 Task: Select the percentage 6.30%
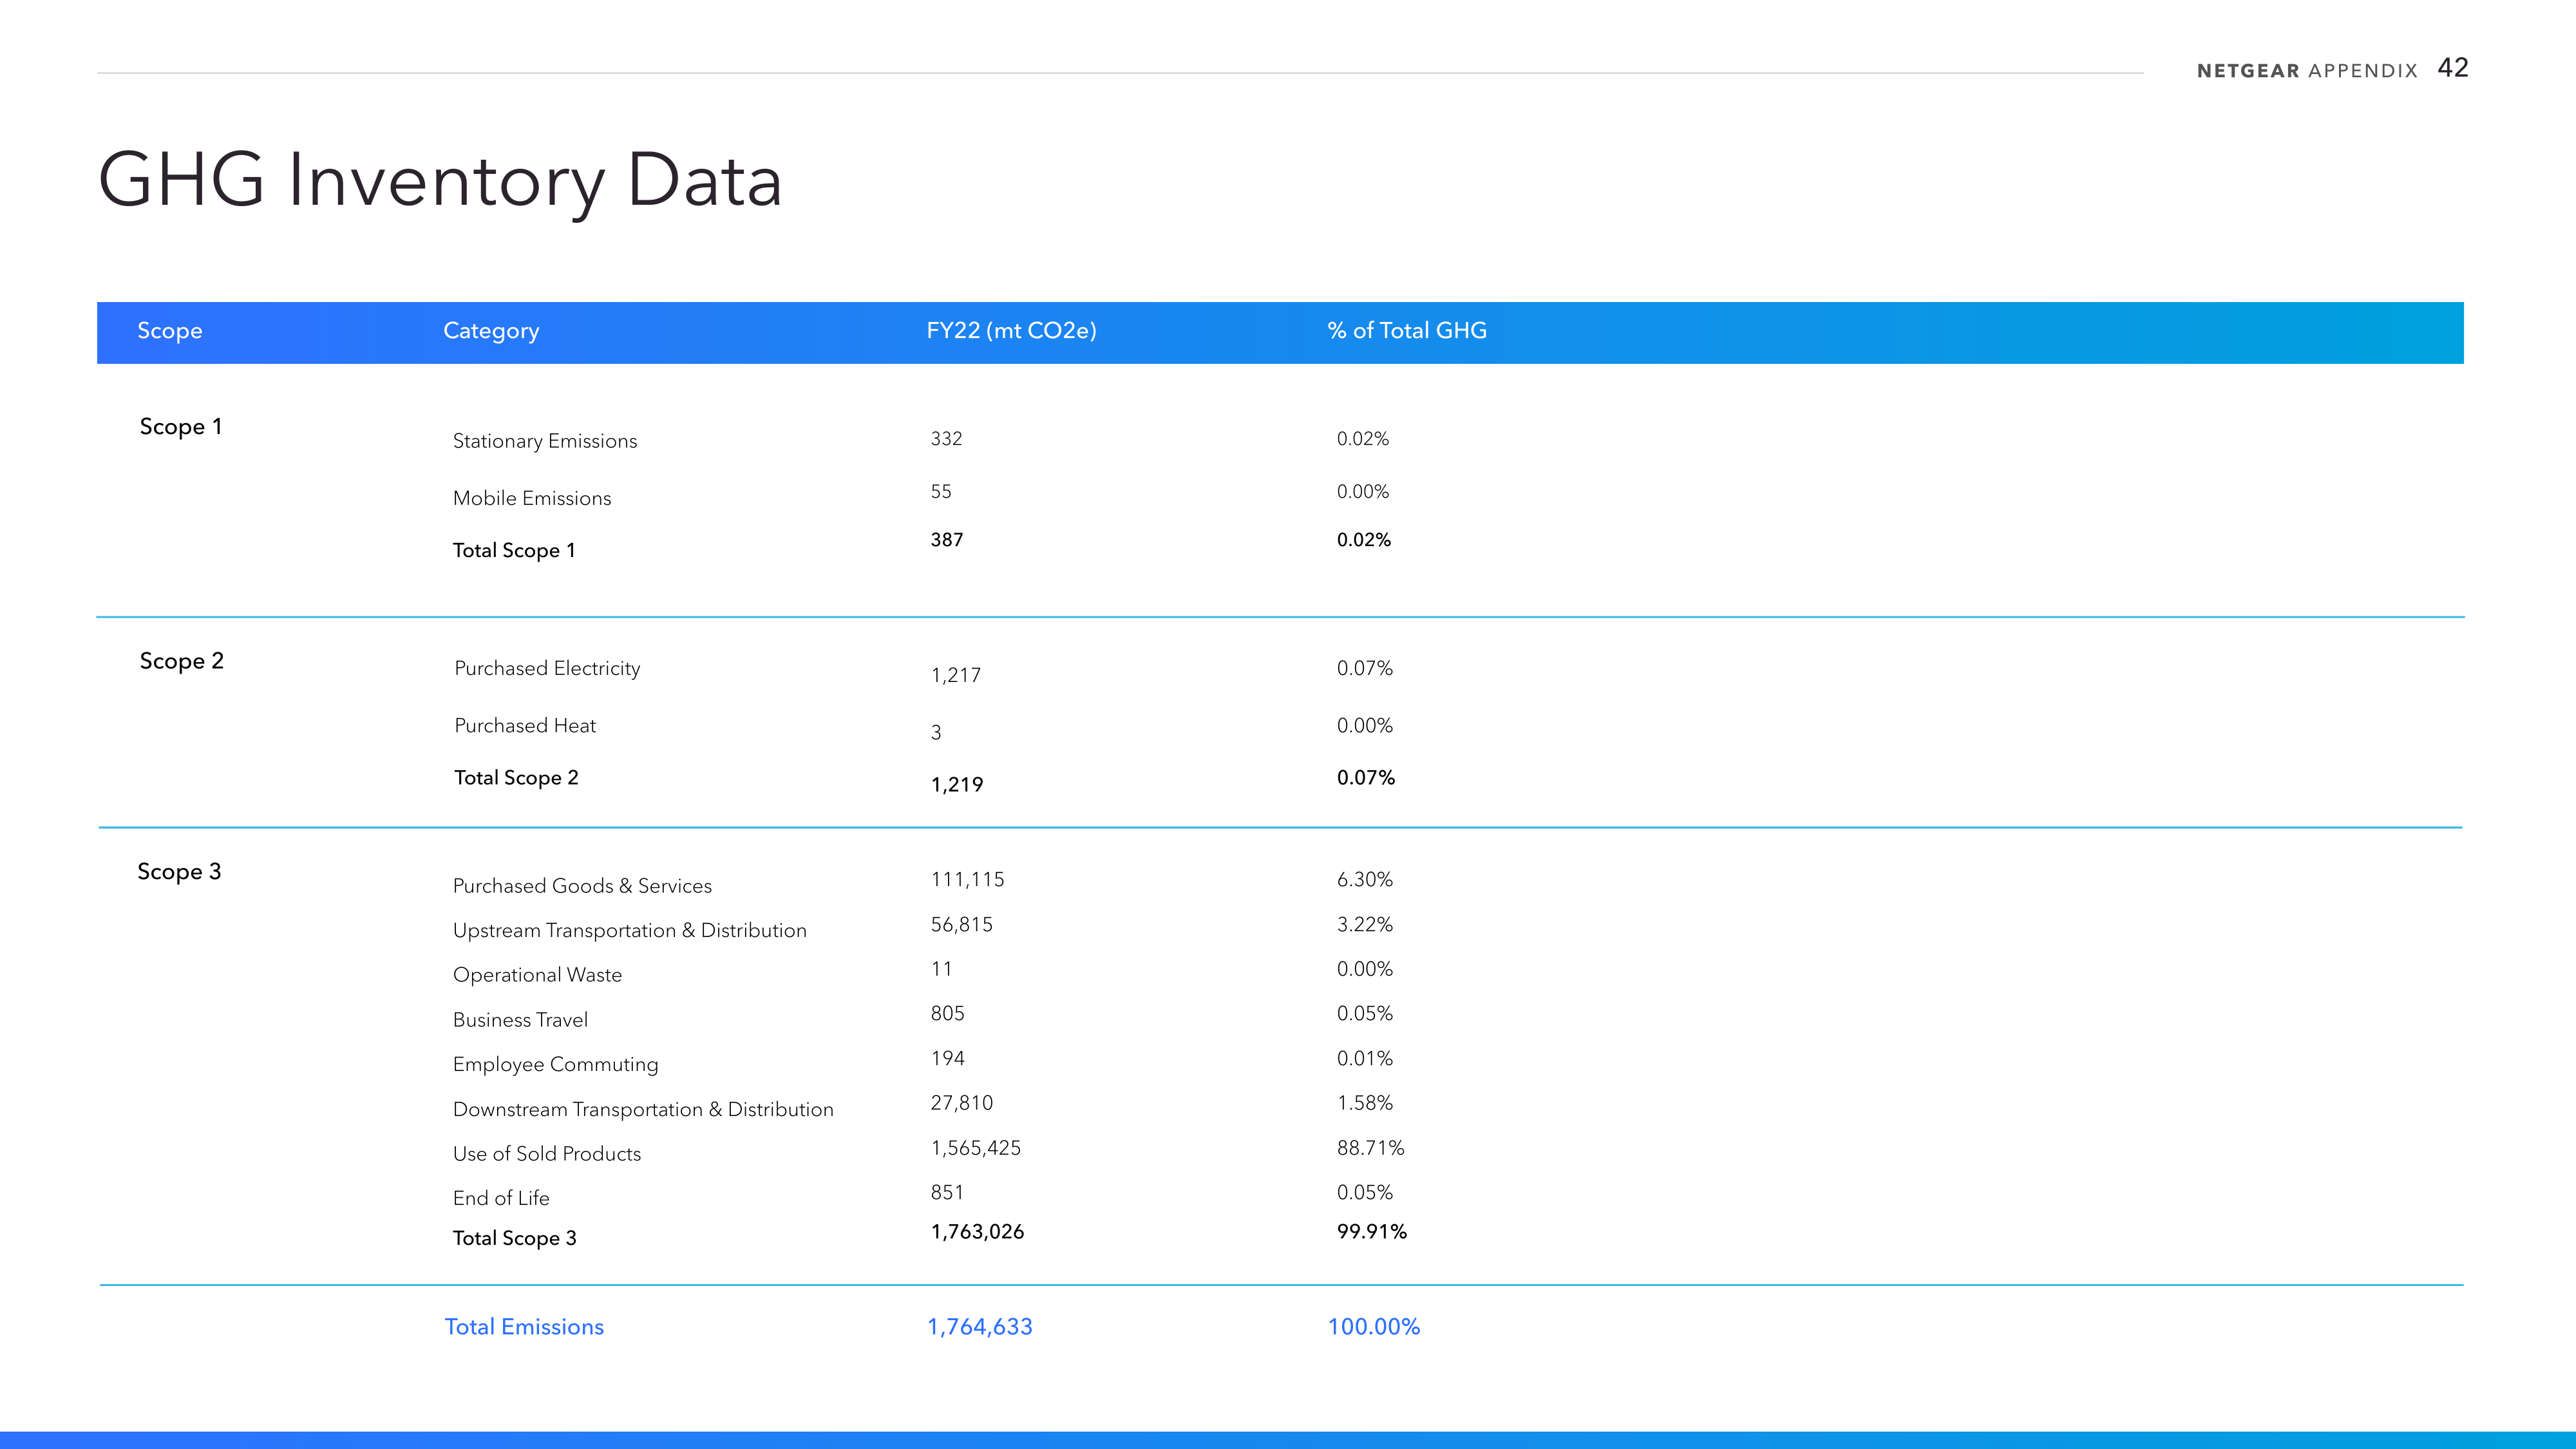click(x=1365, y=880)
